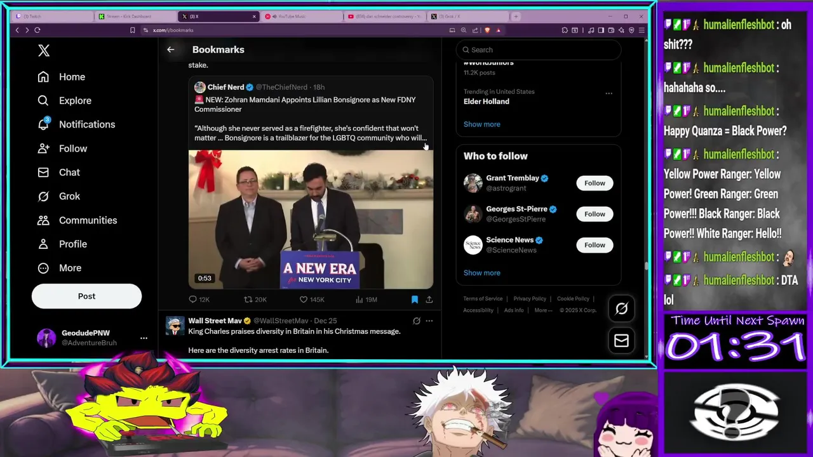Image resolution: width=813 pixels, height=457 pixels.
Task: Click Show more under Who to follow
Action: (x=481, y=273)
